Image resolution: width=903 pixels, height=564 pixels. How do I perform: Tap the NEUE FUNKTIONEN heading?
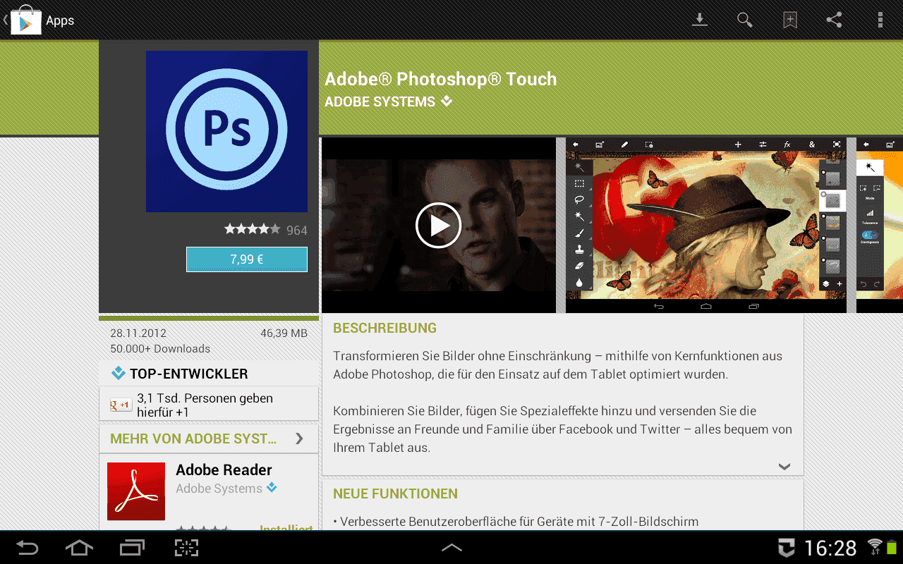click(395, 493)
